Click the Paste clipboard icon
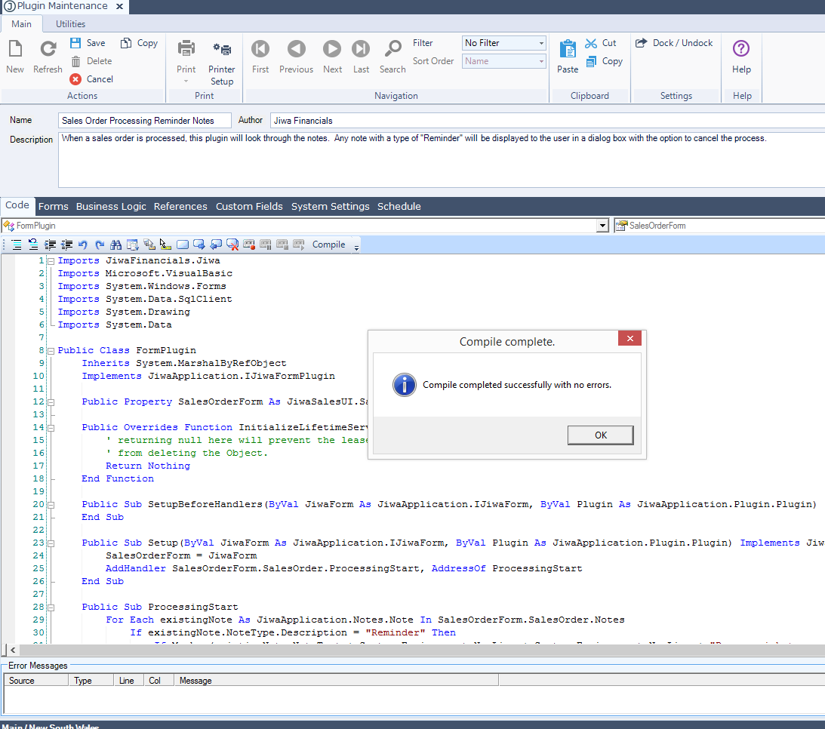Screen dimensions: 825x729 pos(568,50)
